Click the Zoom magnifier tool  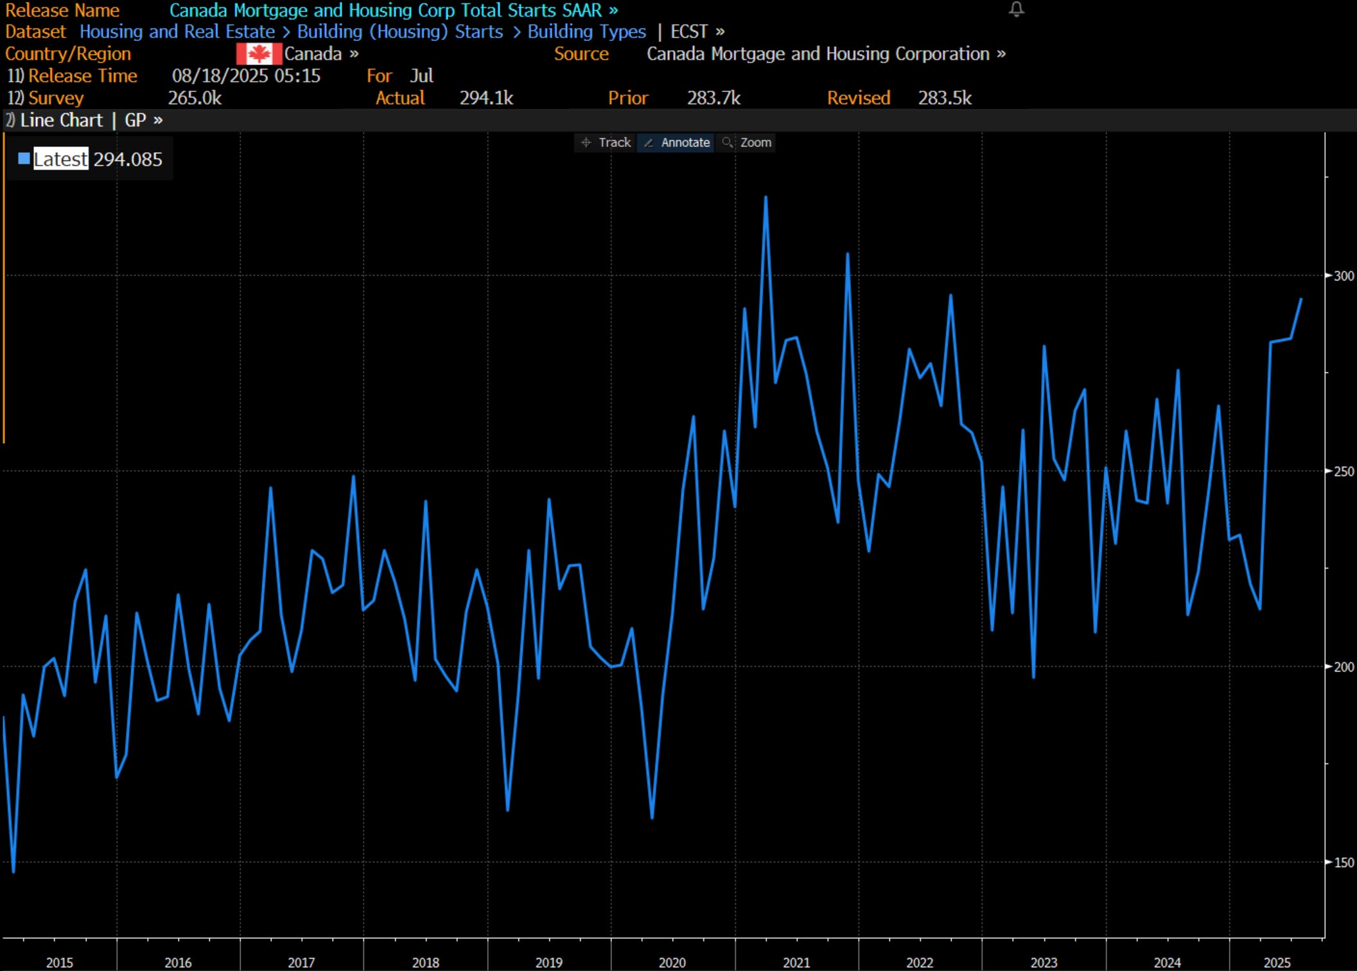[x=746, y=143]
